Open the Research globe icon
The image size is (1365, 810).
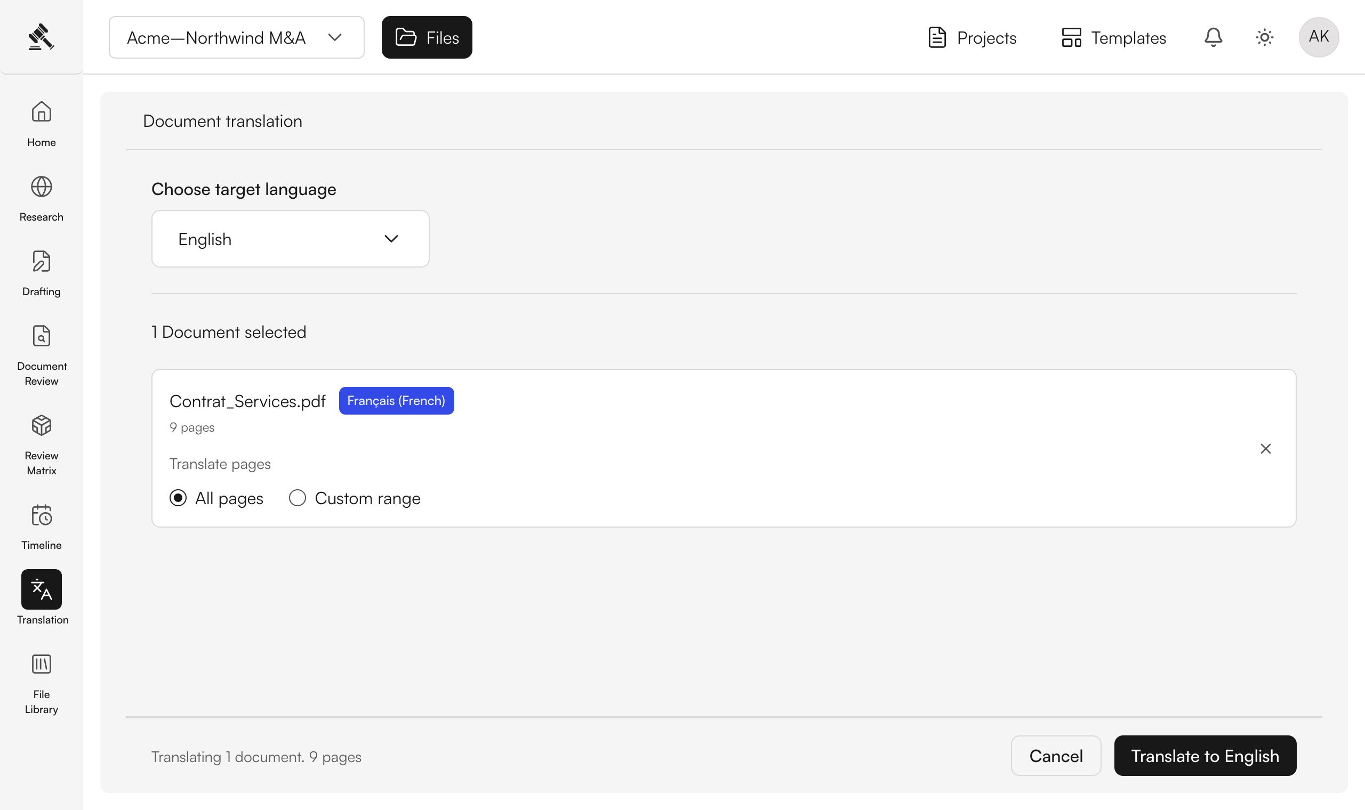point(42,187)
